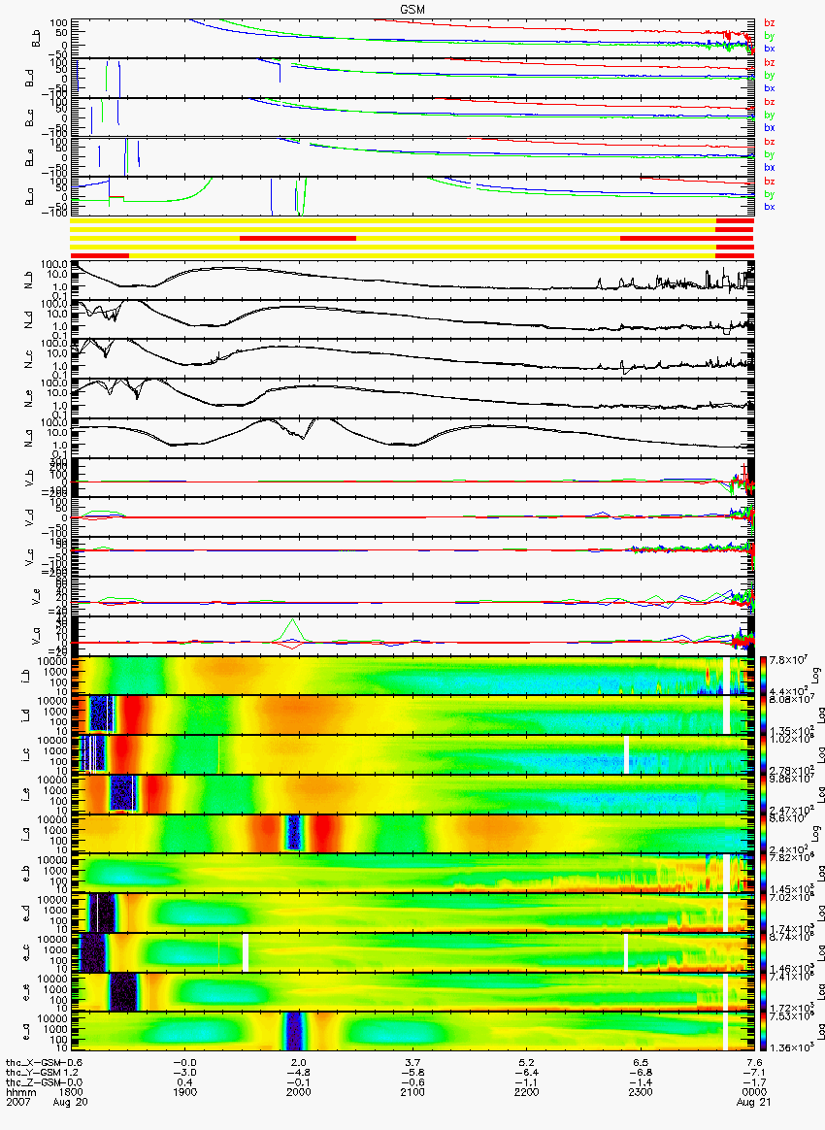This screenshot has width=825, height=1130.
Task: Click the Y-GSM value -5.8
Action: (x=412, y=1073)
